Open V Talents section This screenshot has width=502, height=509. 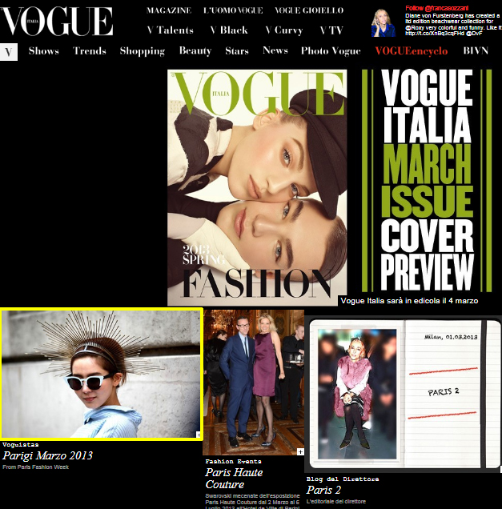170,30
